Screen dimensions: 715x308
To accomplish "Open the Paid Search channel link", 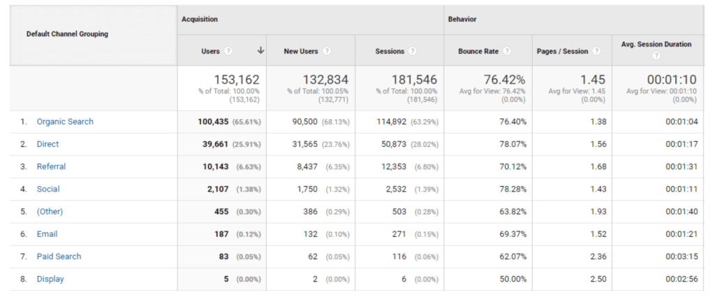I will (59, 256).
